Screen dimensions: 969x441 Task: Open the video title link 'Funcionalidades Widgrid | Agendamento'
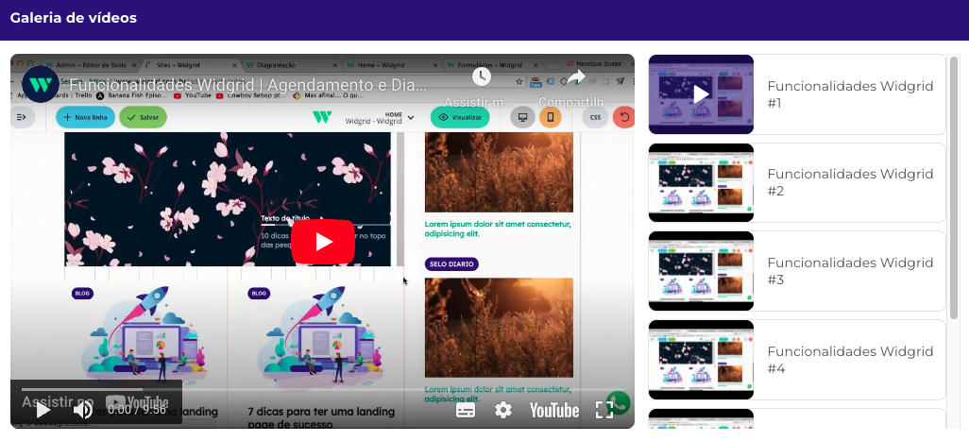pyautogui.click(x=248, y=85)
